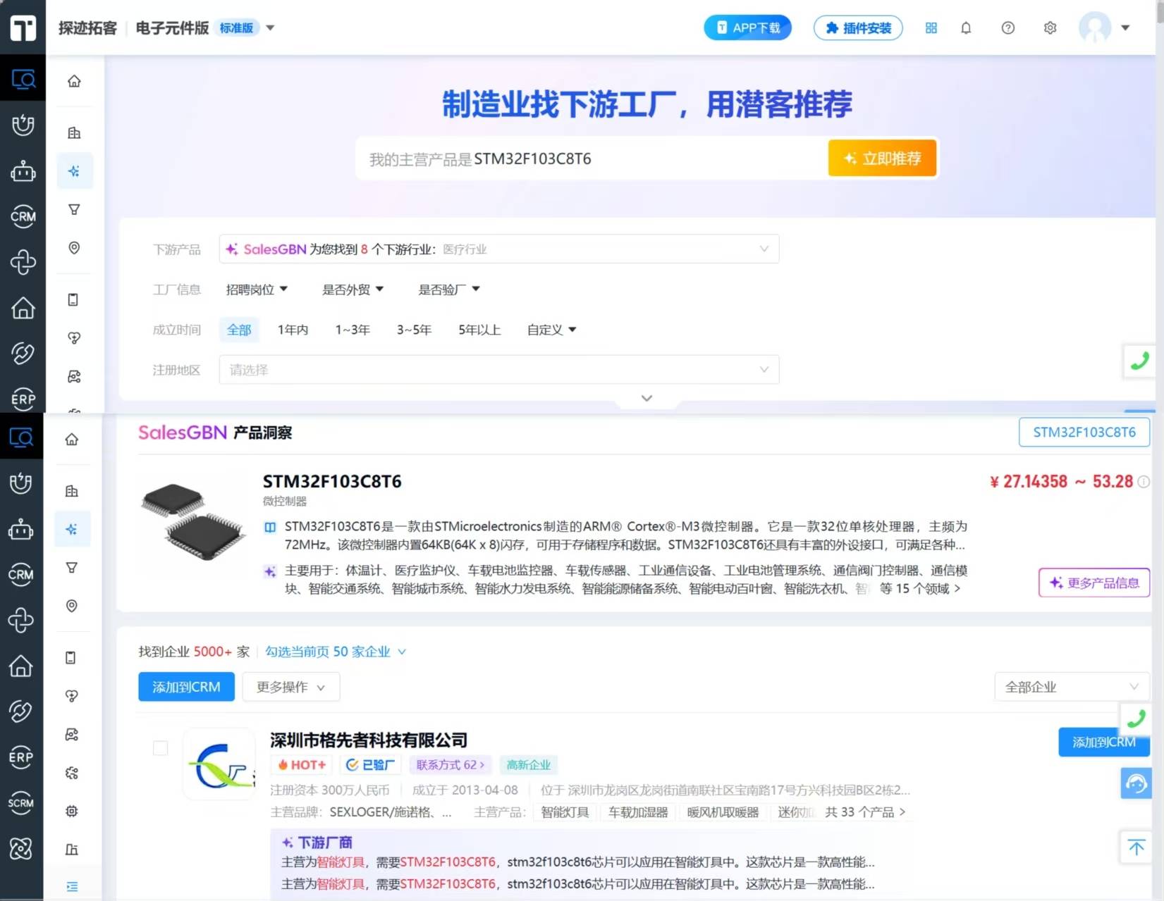This screenshot has height=901, width=1164.
Task: Click the price info icon beside 53.28
Action: (1144, 482)
